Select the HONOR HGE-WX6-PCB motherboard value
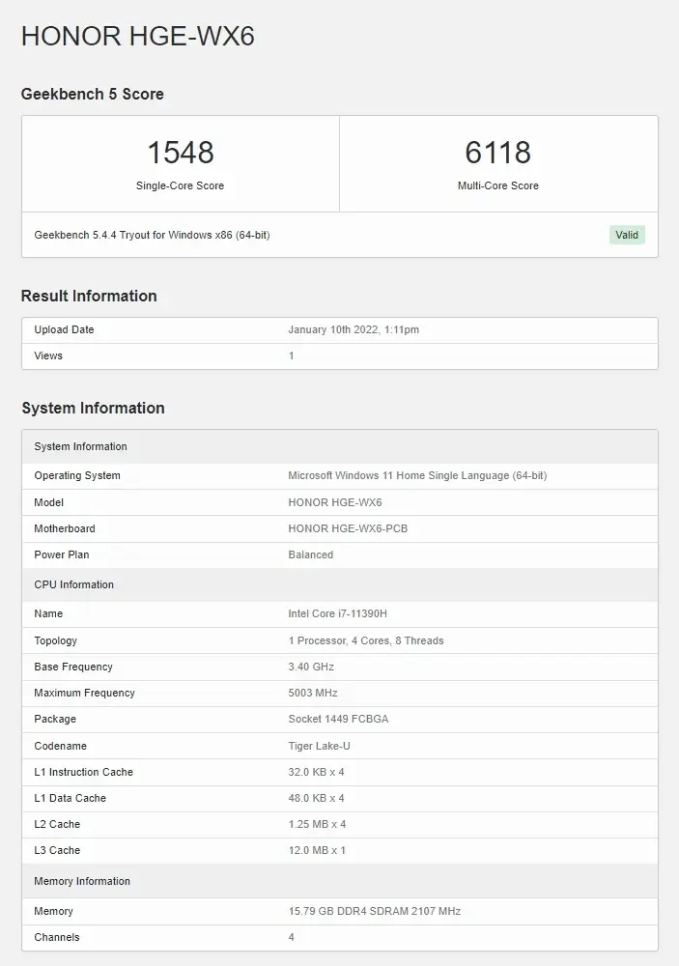Viewport: 679px width, 966px height. 348,528
